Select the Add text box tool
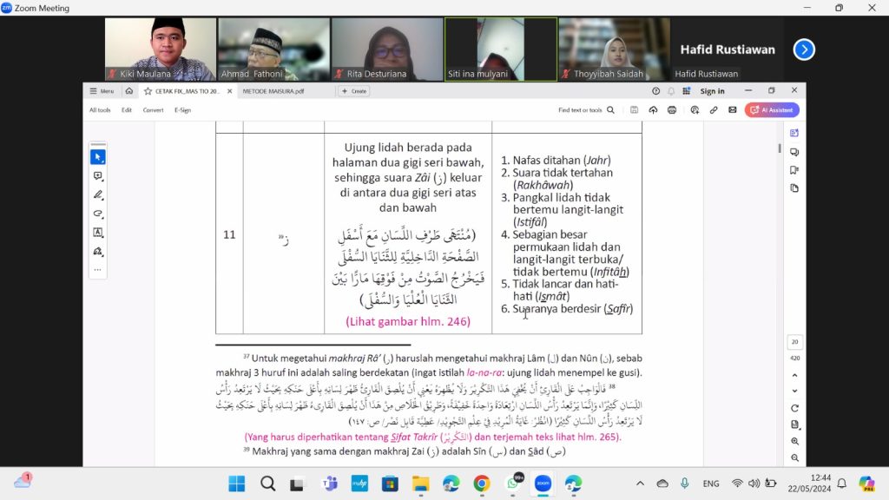The width and height of the screenshot is (889, 500). [98, 233]
